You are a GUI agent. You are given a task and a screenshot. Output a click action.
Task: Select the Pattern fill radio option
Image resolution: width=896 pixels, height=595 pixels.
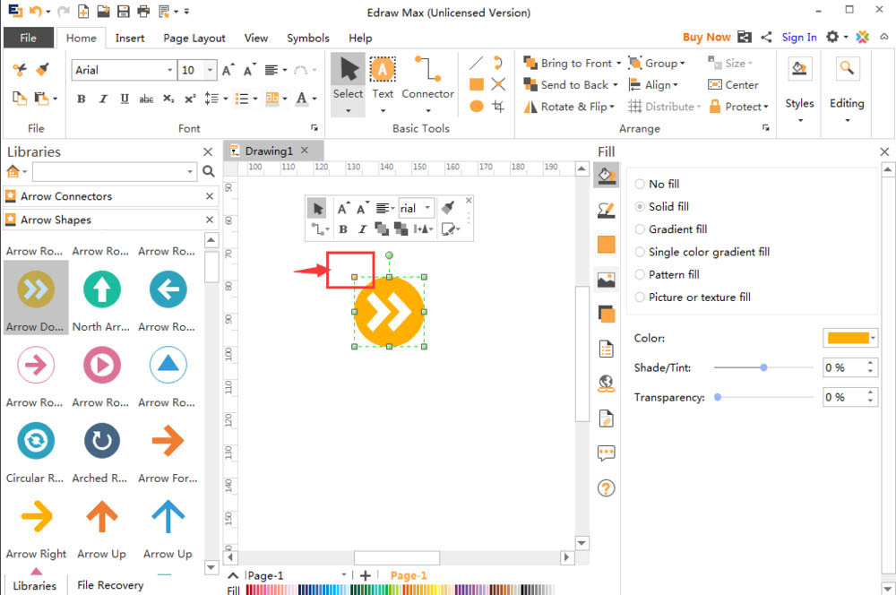tap(640, 274)
